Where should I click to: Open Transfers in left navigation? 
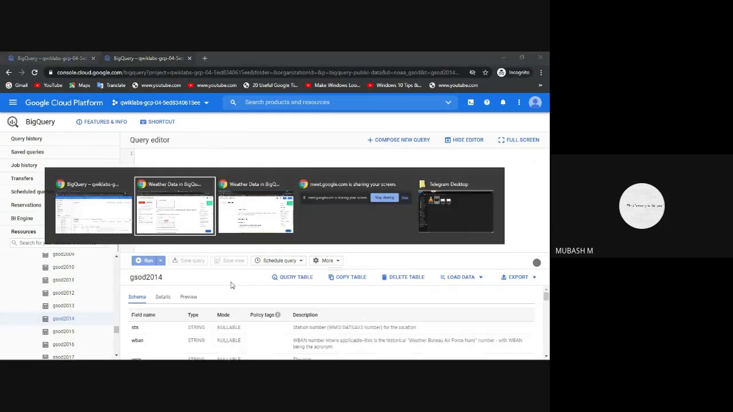(x=22, y=179)
